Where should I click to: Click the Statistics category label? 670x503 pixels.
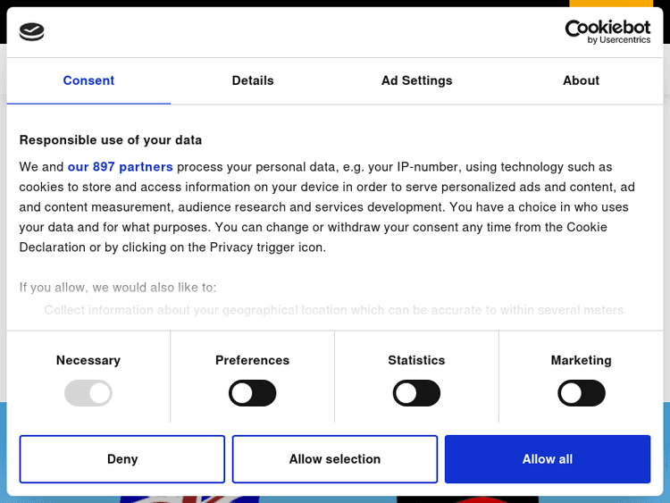click(416, 360)
